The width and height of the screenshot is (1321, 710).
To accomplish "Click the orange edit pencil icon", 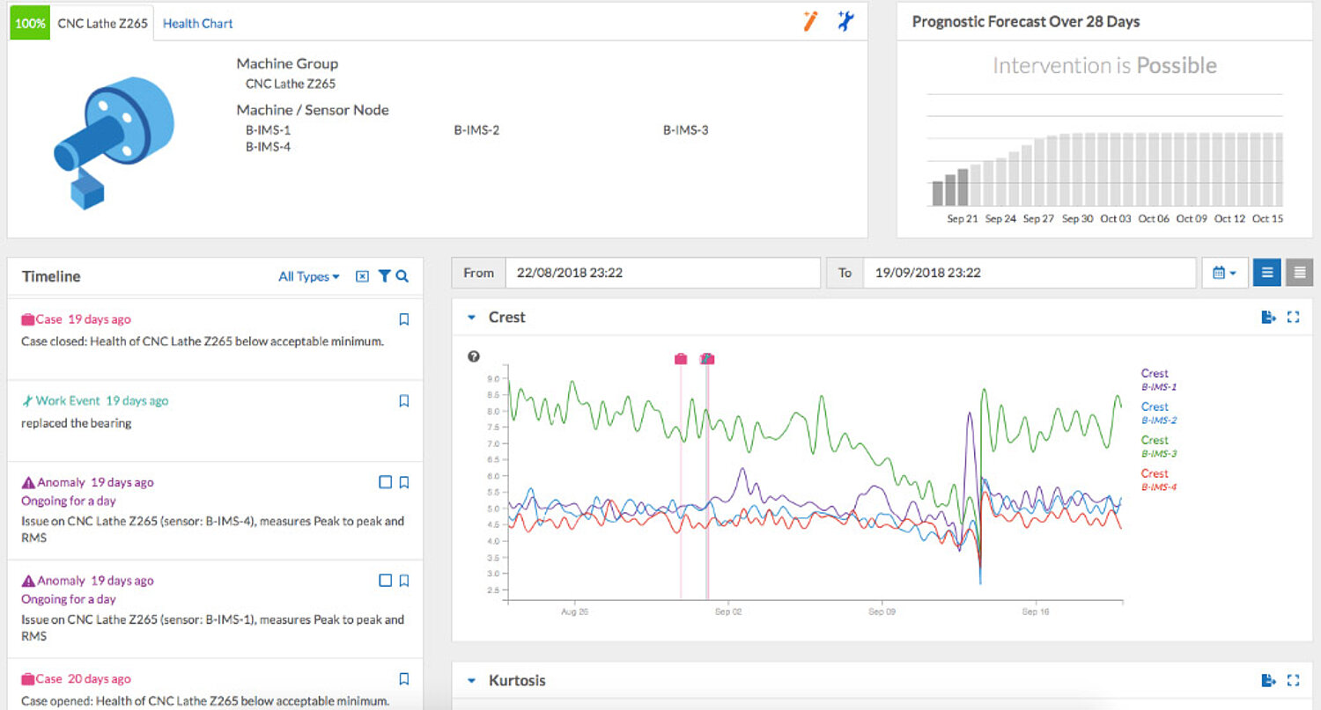I will pos(810,22).
